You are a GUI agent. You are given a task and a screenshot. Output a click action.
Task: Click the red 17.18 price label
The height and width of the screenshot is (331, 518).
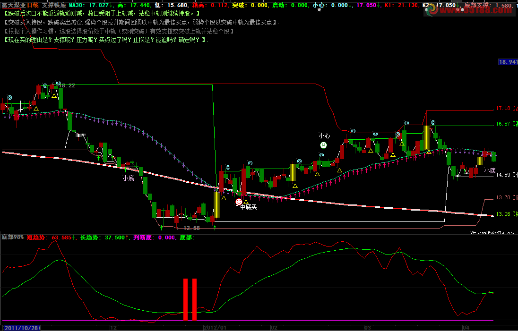(503, 108)
